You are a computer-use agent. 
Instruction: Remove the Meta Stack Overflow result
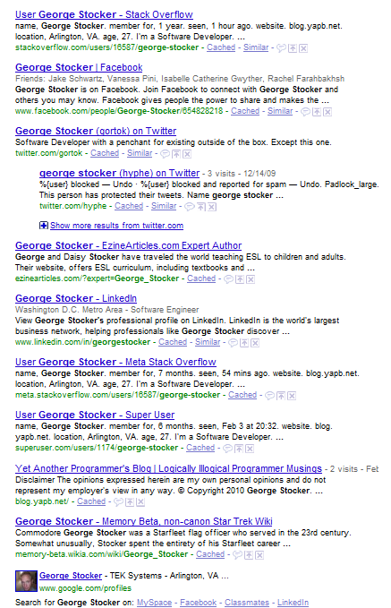[293, 396]
